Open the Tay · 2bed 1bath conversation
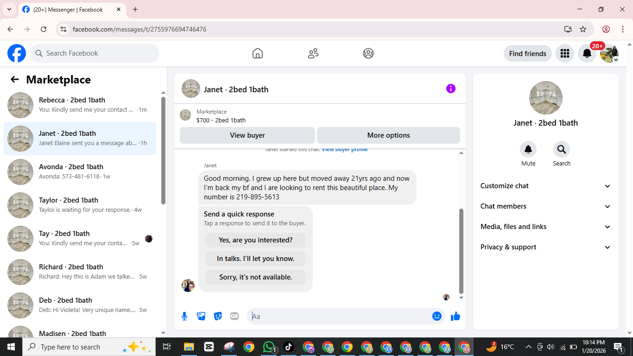Viewport: 633px width, 356px height. 80,239
